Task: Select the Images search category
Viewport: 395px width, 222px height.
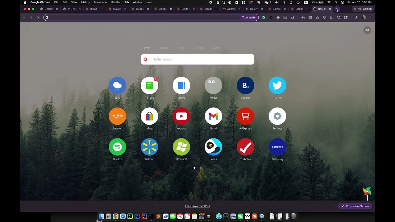Action: pos(164,48)
